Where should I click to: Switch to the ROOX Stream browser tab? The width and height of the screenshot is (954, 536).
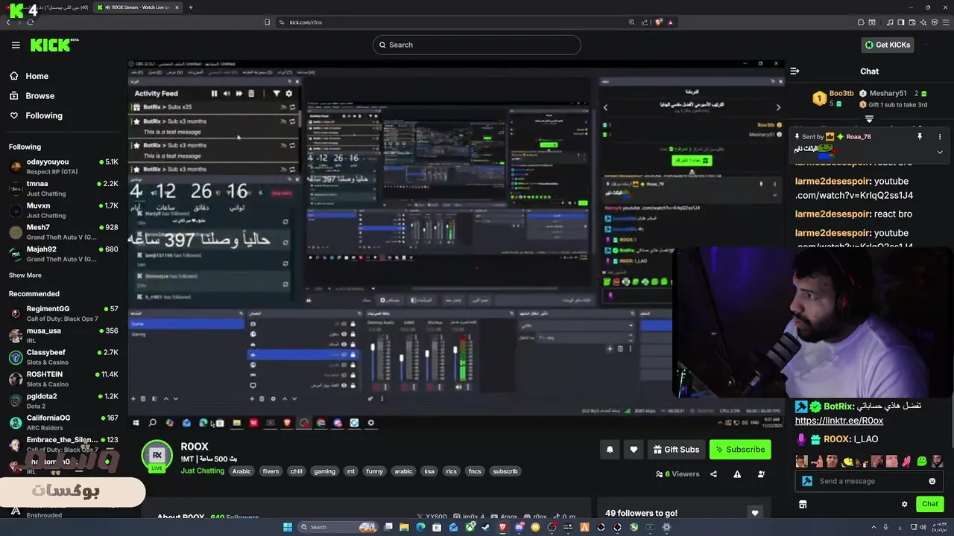pyautogui.click(x=136, y=7)
